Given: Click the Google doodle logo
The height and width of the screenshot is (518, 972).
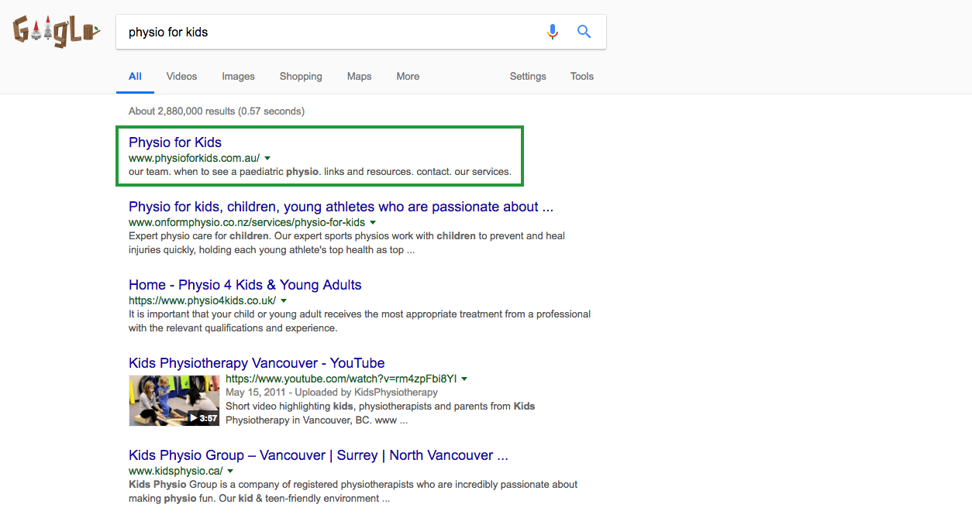Looking at the screenshot, I should click(x=57, y=32).
